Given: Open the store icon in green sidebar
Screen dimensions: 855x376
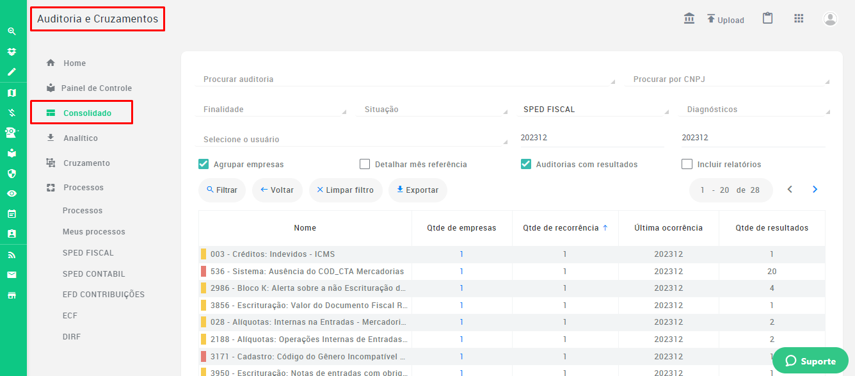Looking at the screenshot, I should pyautogui.click(x=12, y=295).
